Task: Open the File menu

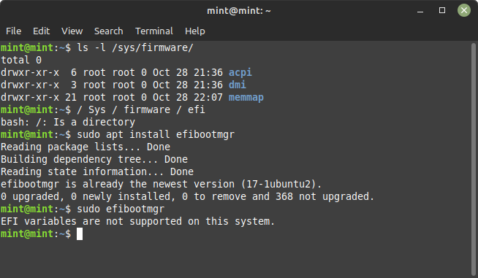Action: (13, 31)
